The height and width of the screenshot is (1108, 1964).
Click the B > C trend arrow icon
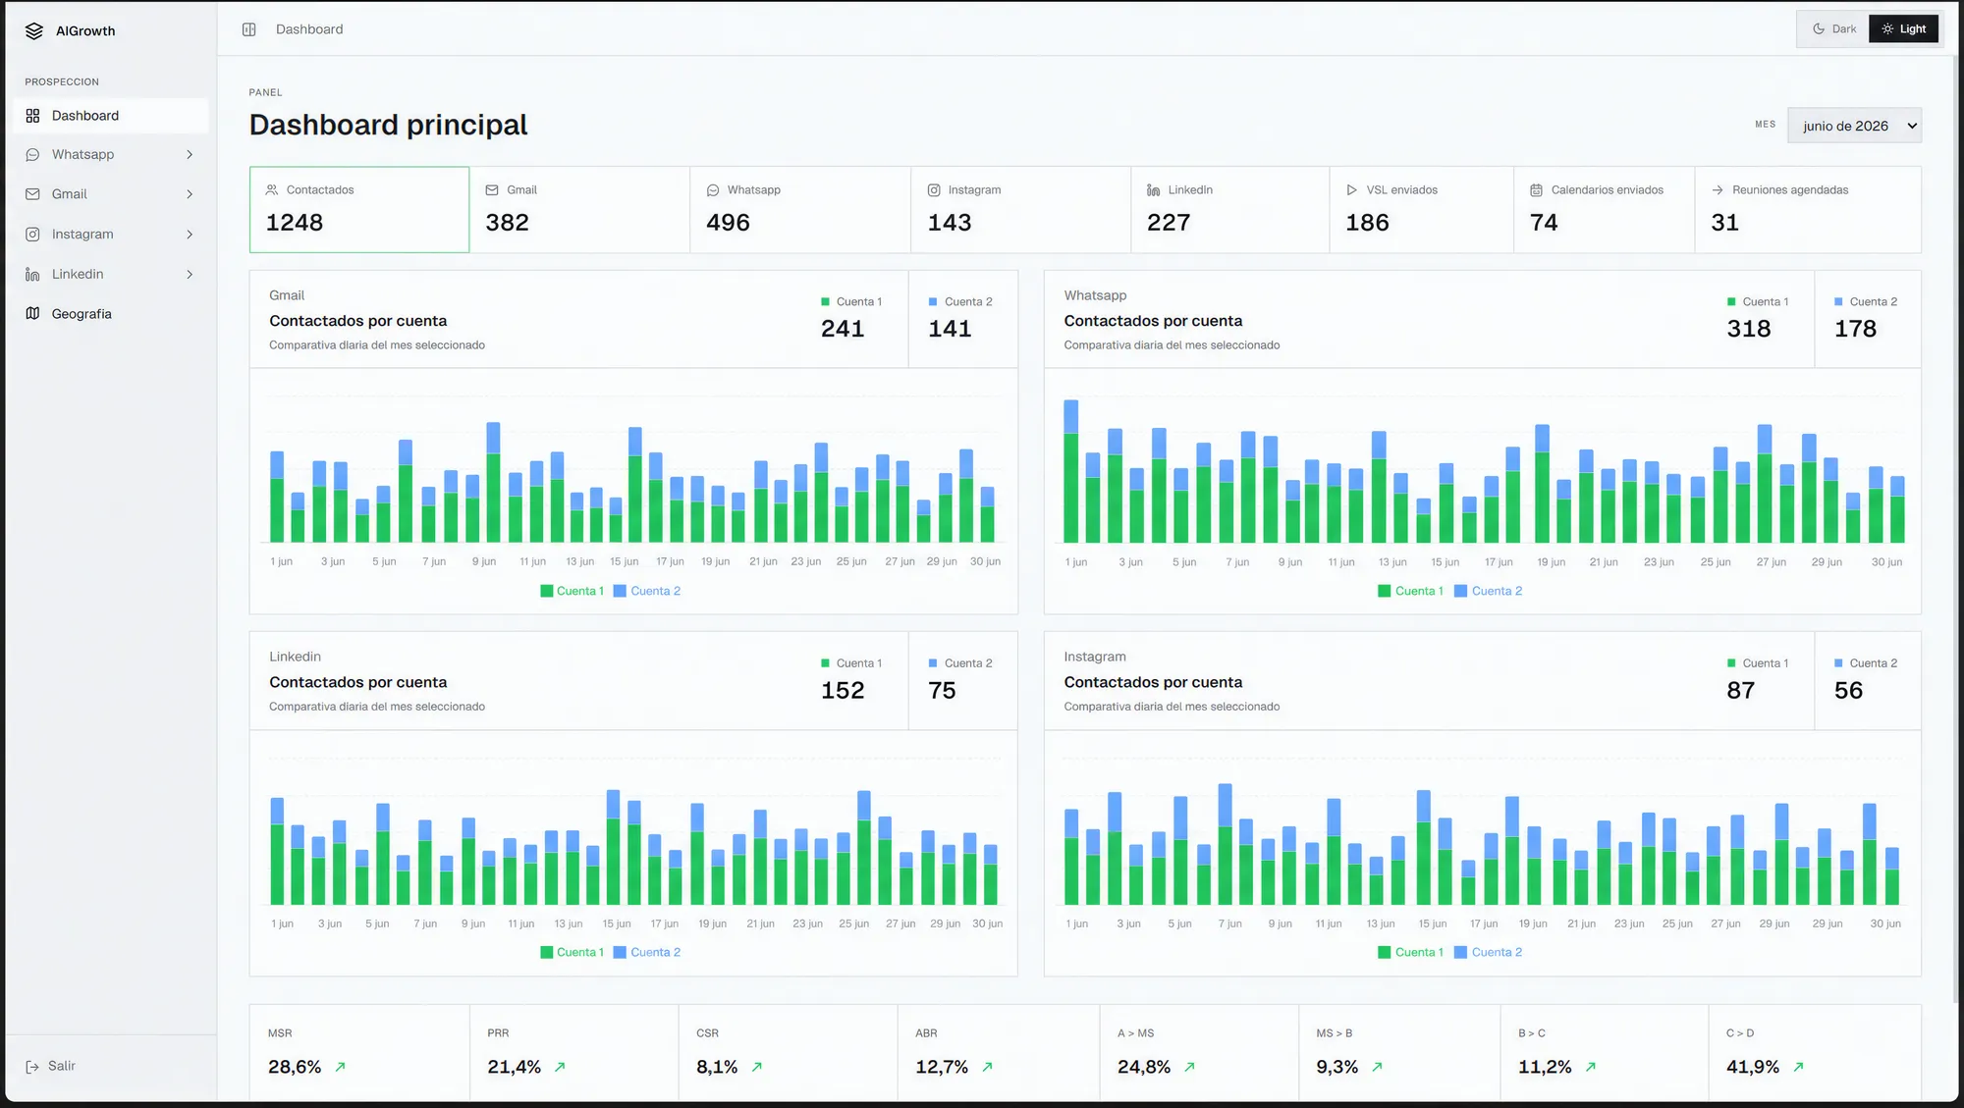1591,1067
